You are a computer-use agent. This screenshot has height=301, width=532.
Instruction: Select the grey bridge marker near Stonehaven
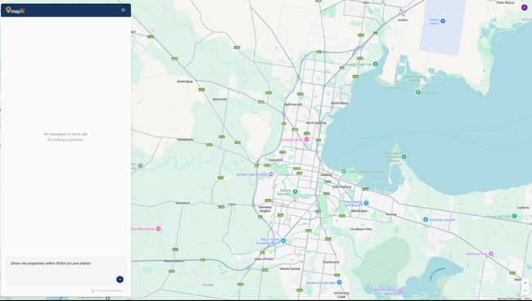pos(140,166)
